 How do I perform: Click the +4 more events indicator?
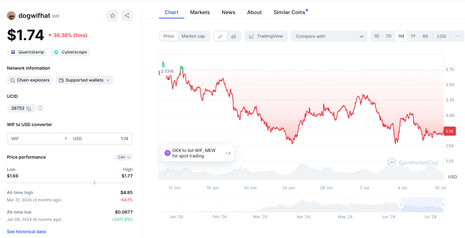click(228, 153)
